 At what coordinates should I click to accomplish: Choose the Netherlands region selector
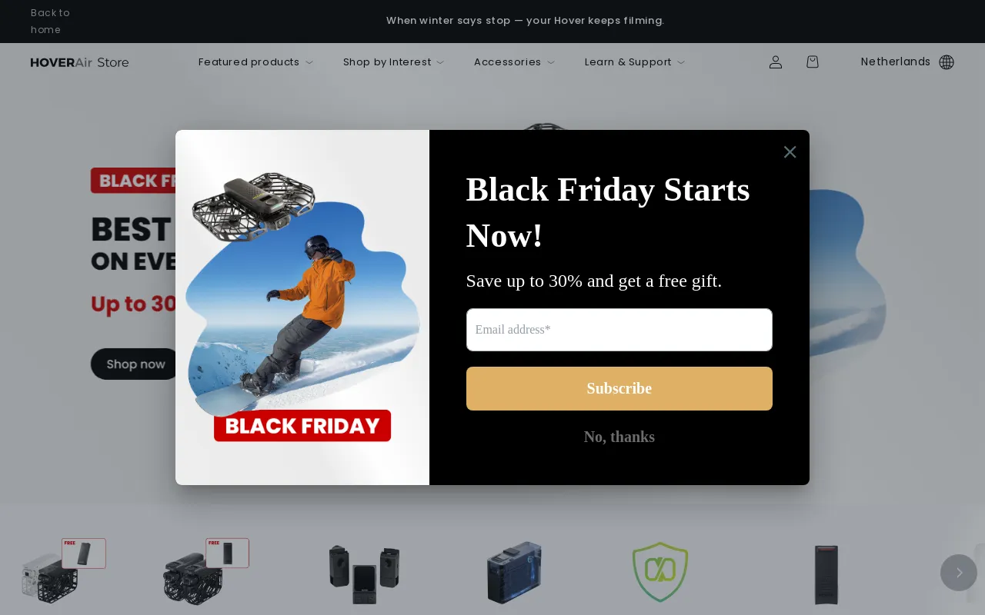(x=896, y=61)
